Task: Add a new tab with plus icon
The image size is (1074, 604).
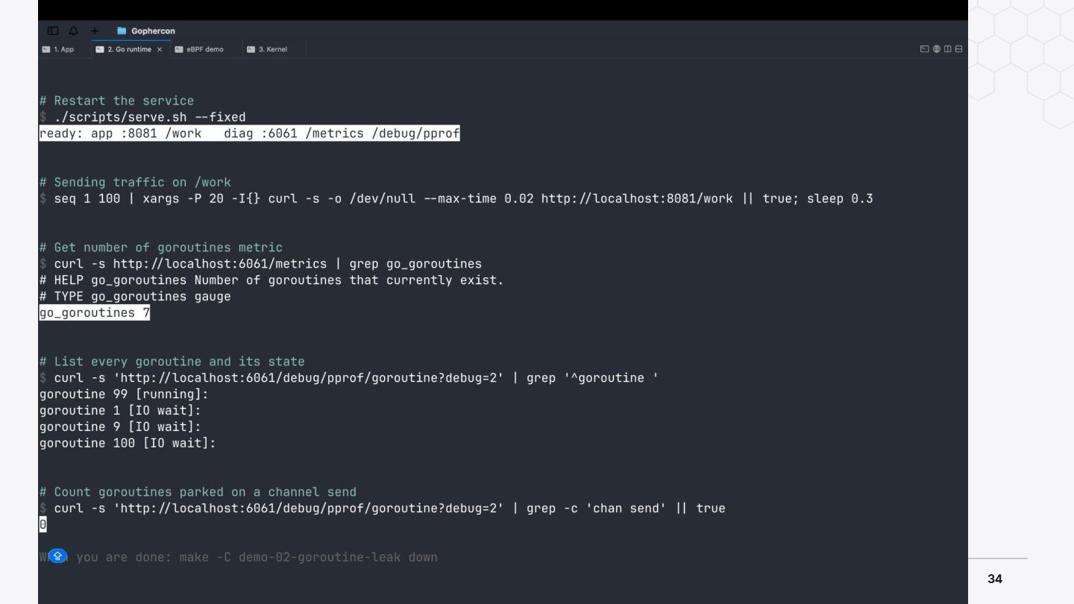Action: click(95, 31)
